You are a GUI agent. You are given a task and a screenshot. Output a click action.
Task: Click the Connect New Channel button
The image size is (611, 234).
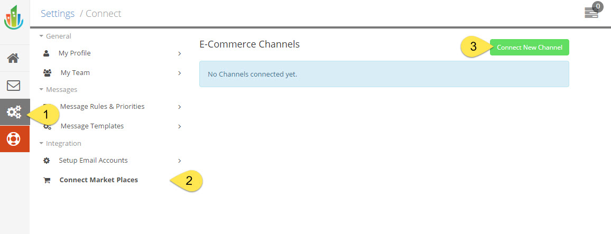(x=529, y=48)
